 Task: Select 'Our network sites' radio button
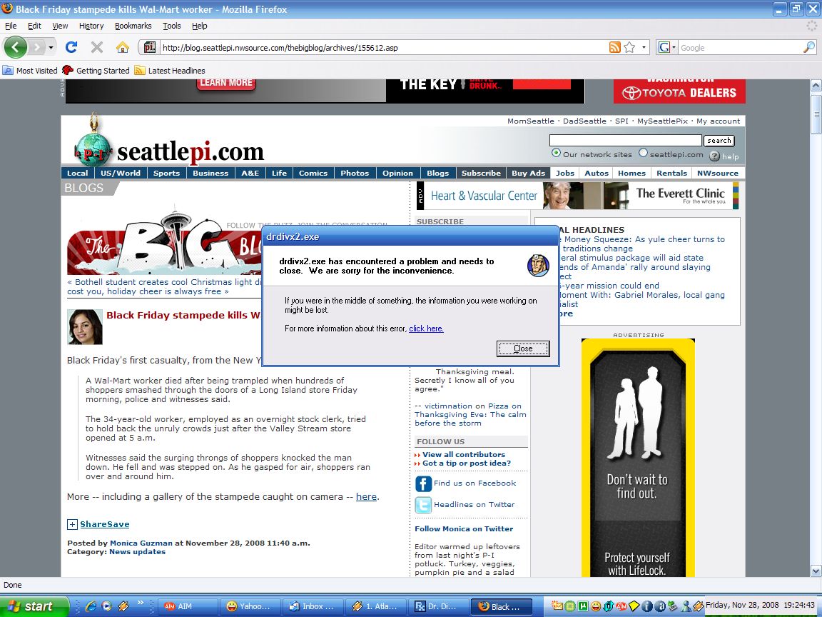coord(557,153)
